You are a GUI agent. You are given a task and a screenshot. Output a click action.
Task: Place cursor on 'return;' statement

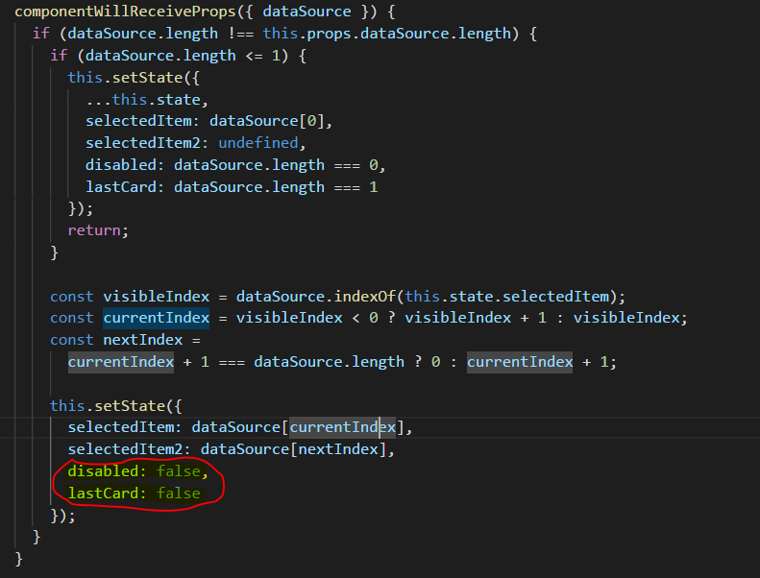(98, 230)
